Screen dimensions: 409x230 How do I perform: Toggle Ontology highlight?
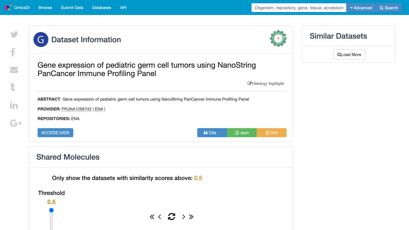[x=266, y=83]
